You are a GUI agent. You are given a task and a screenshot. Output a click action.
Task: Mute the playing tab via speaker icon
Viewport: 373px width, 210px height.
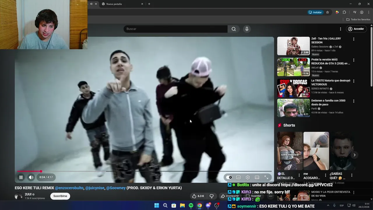point(91,4)
